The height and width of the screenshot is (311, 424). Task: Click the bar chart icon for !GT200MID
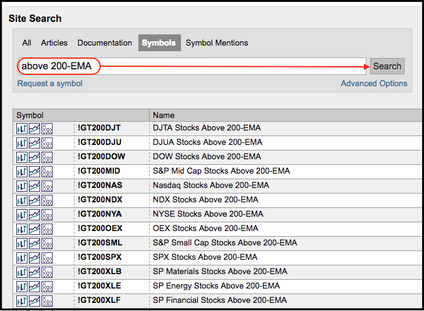[22, 171]
